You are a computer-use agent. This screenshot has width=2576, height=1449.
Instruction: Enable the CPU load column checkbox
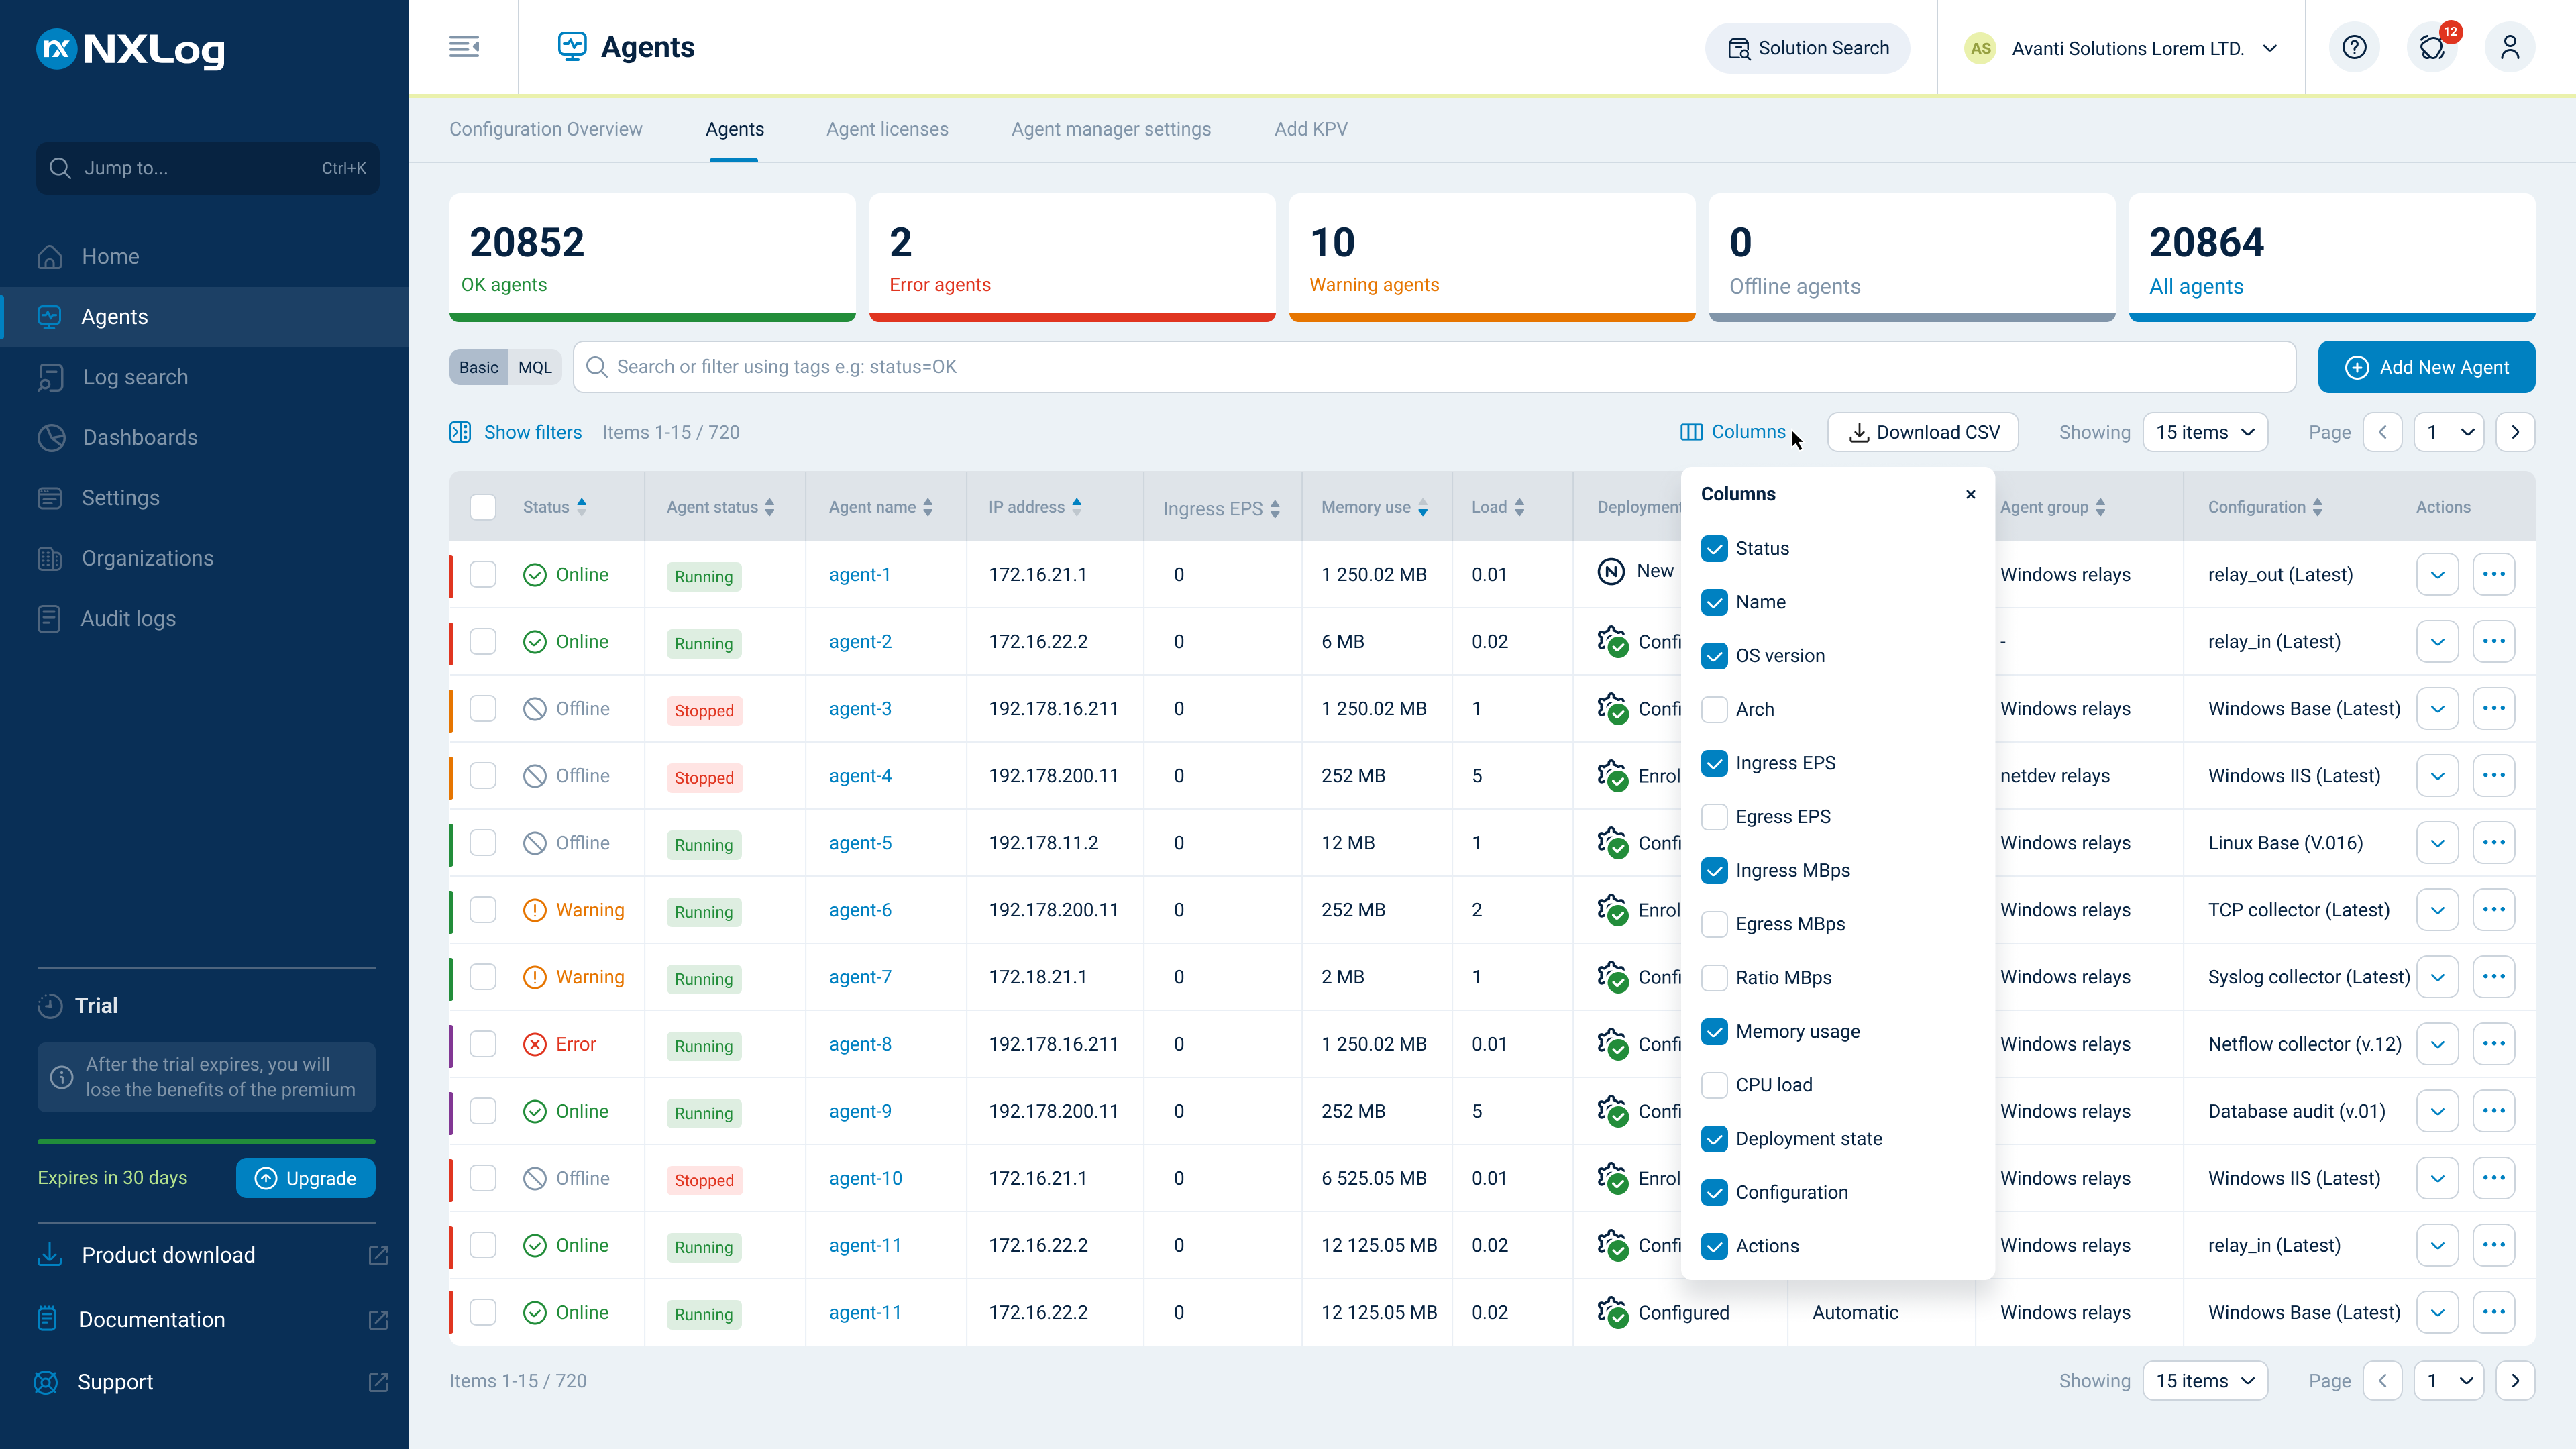coord(1714,1085)
